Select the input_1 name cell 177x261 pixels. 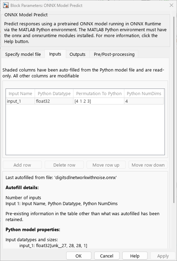tap(20, 101)
